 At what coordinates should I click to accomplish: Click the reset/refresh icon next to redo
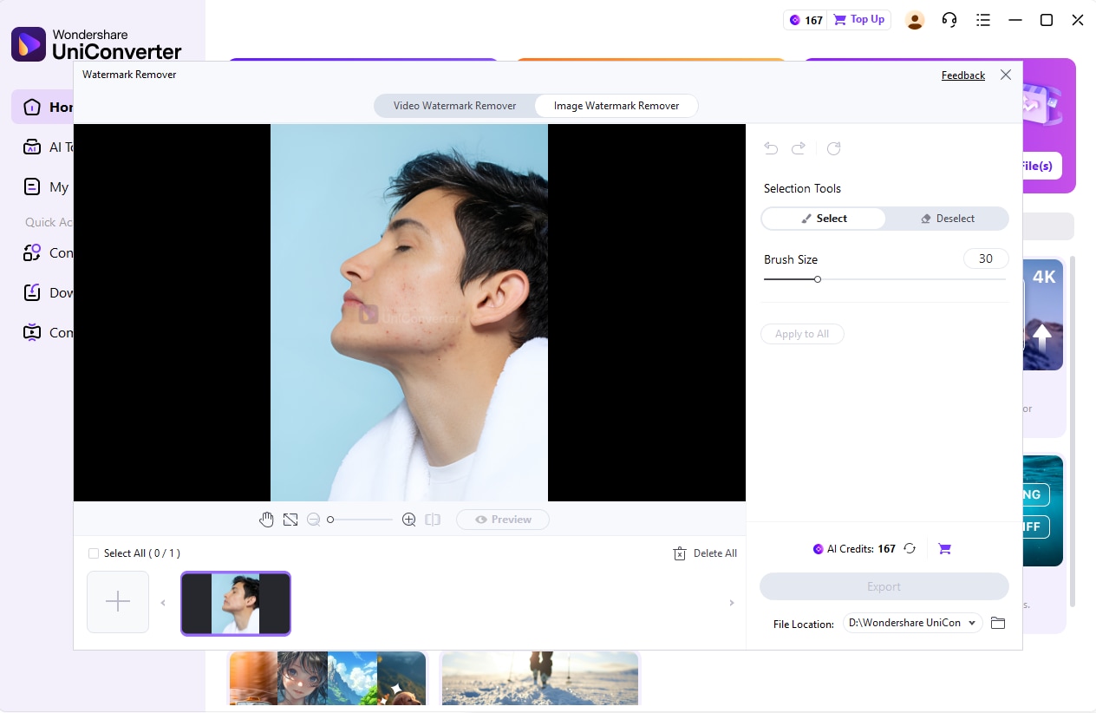[833, 148]
